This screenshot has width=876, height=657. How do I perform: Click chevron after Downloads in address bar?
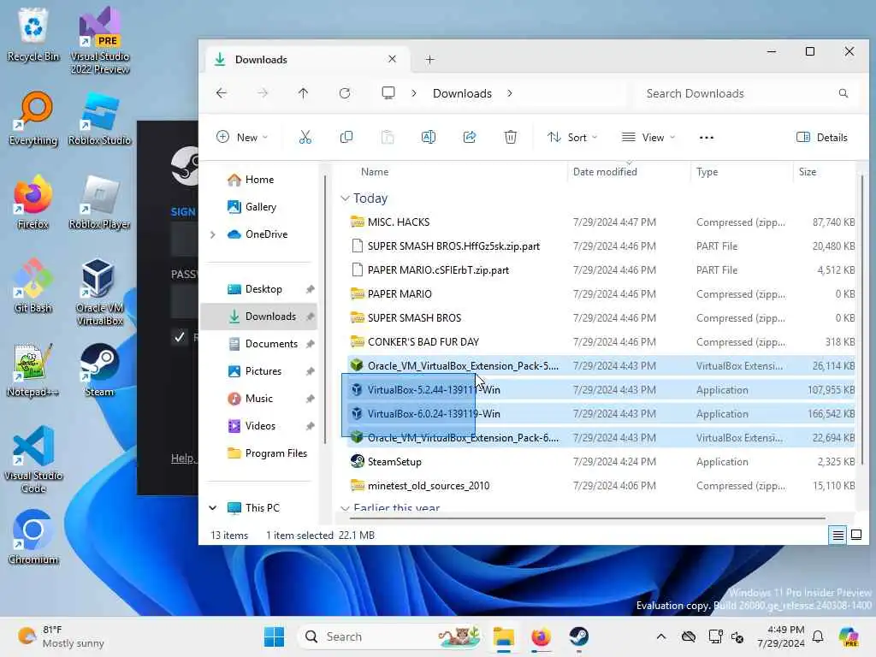510,93
